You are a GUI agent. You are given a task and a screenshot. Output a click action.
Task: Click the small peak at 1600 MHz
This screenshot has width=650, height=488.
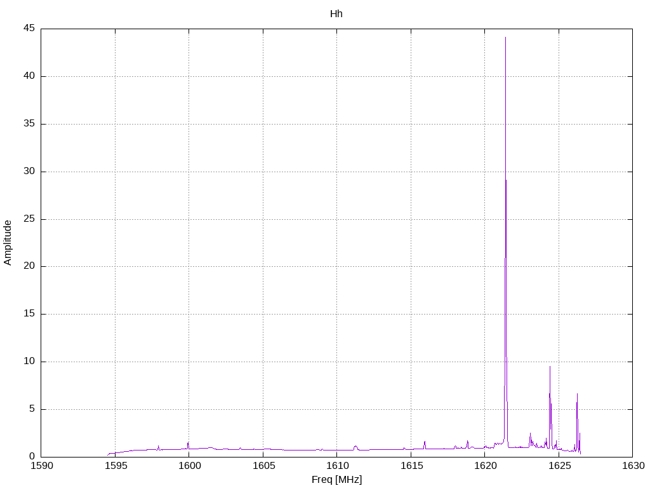(188, 443)
